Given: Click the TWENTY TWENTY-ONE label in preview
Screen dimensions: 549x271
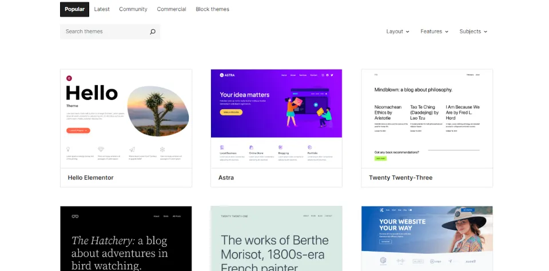Looking at the screenshot, I should (234, 216).
